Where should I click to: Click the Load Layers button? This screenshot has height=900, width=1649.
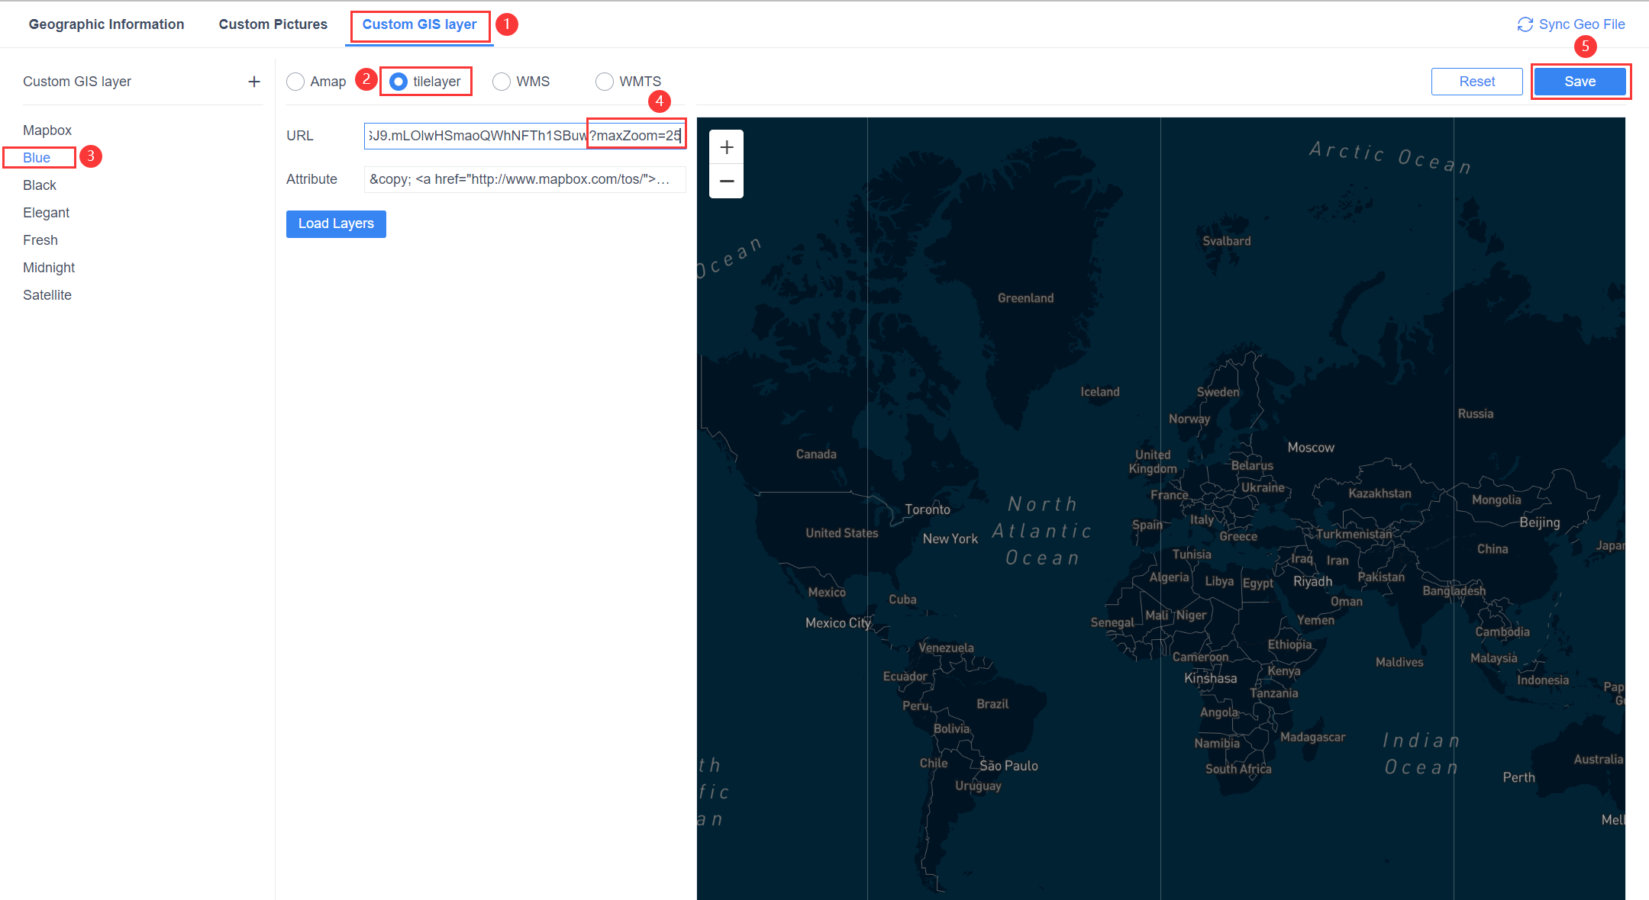click(336, 223)
